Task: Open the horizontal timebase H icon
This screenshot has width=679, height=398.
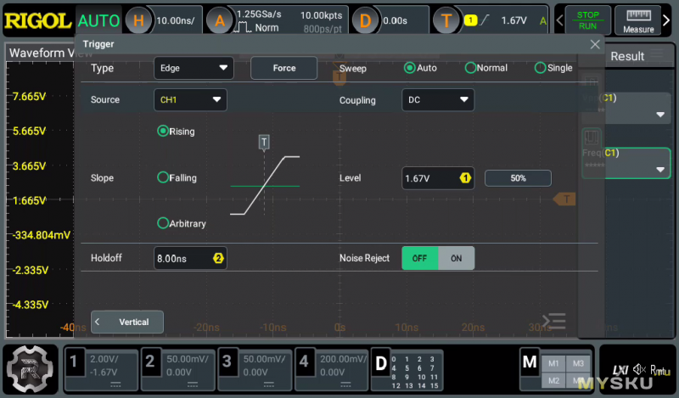Action: coord(139,20)
